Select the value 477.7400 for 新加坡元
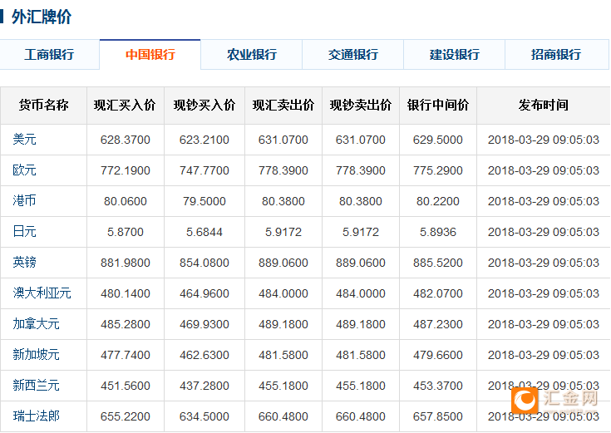 click(125, 356)
